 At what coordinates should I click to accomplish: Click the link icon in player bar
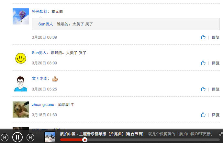pos(221,134)
